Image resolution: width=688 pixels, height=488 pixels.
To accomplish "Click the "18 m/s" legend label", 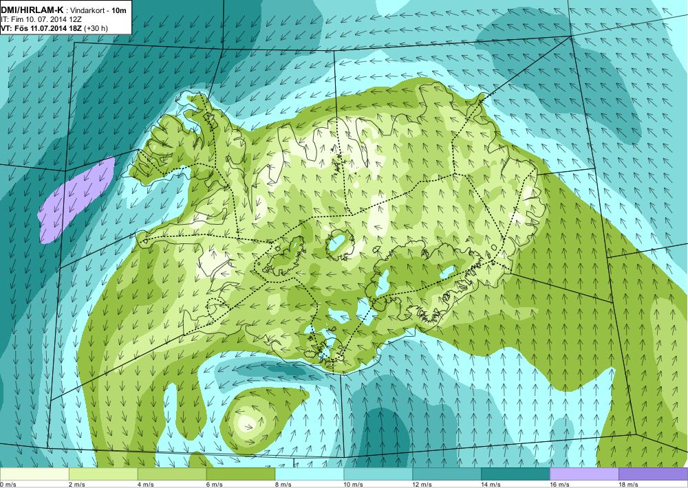I will 628,485.
